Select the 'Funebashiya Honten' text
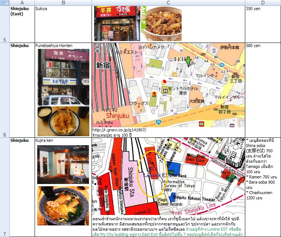The height and width of the screenshot is (237, 281). [x=54, y=46]
